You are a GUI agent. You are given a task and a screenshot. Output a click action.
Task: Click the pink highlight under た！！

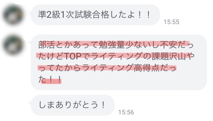(51, 81)
